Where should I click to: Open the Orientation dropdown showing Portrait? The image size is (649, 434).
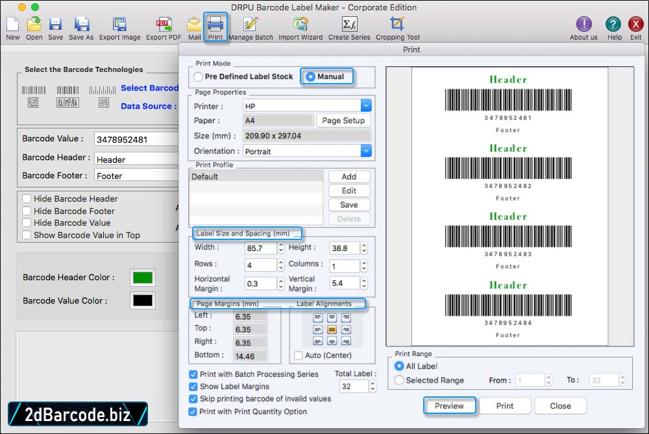(x=307, y=151)
